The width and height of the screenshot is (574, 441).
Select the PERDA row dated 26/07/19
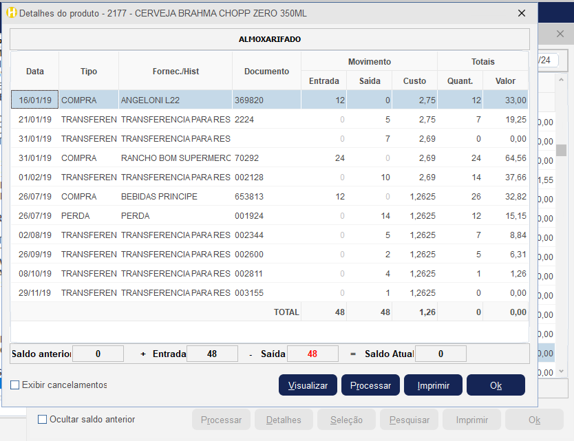(176, 216)
